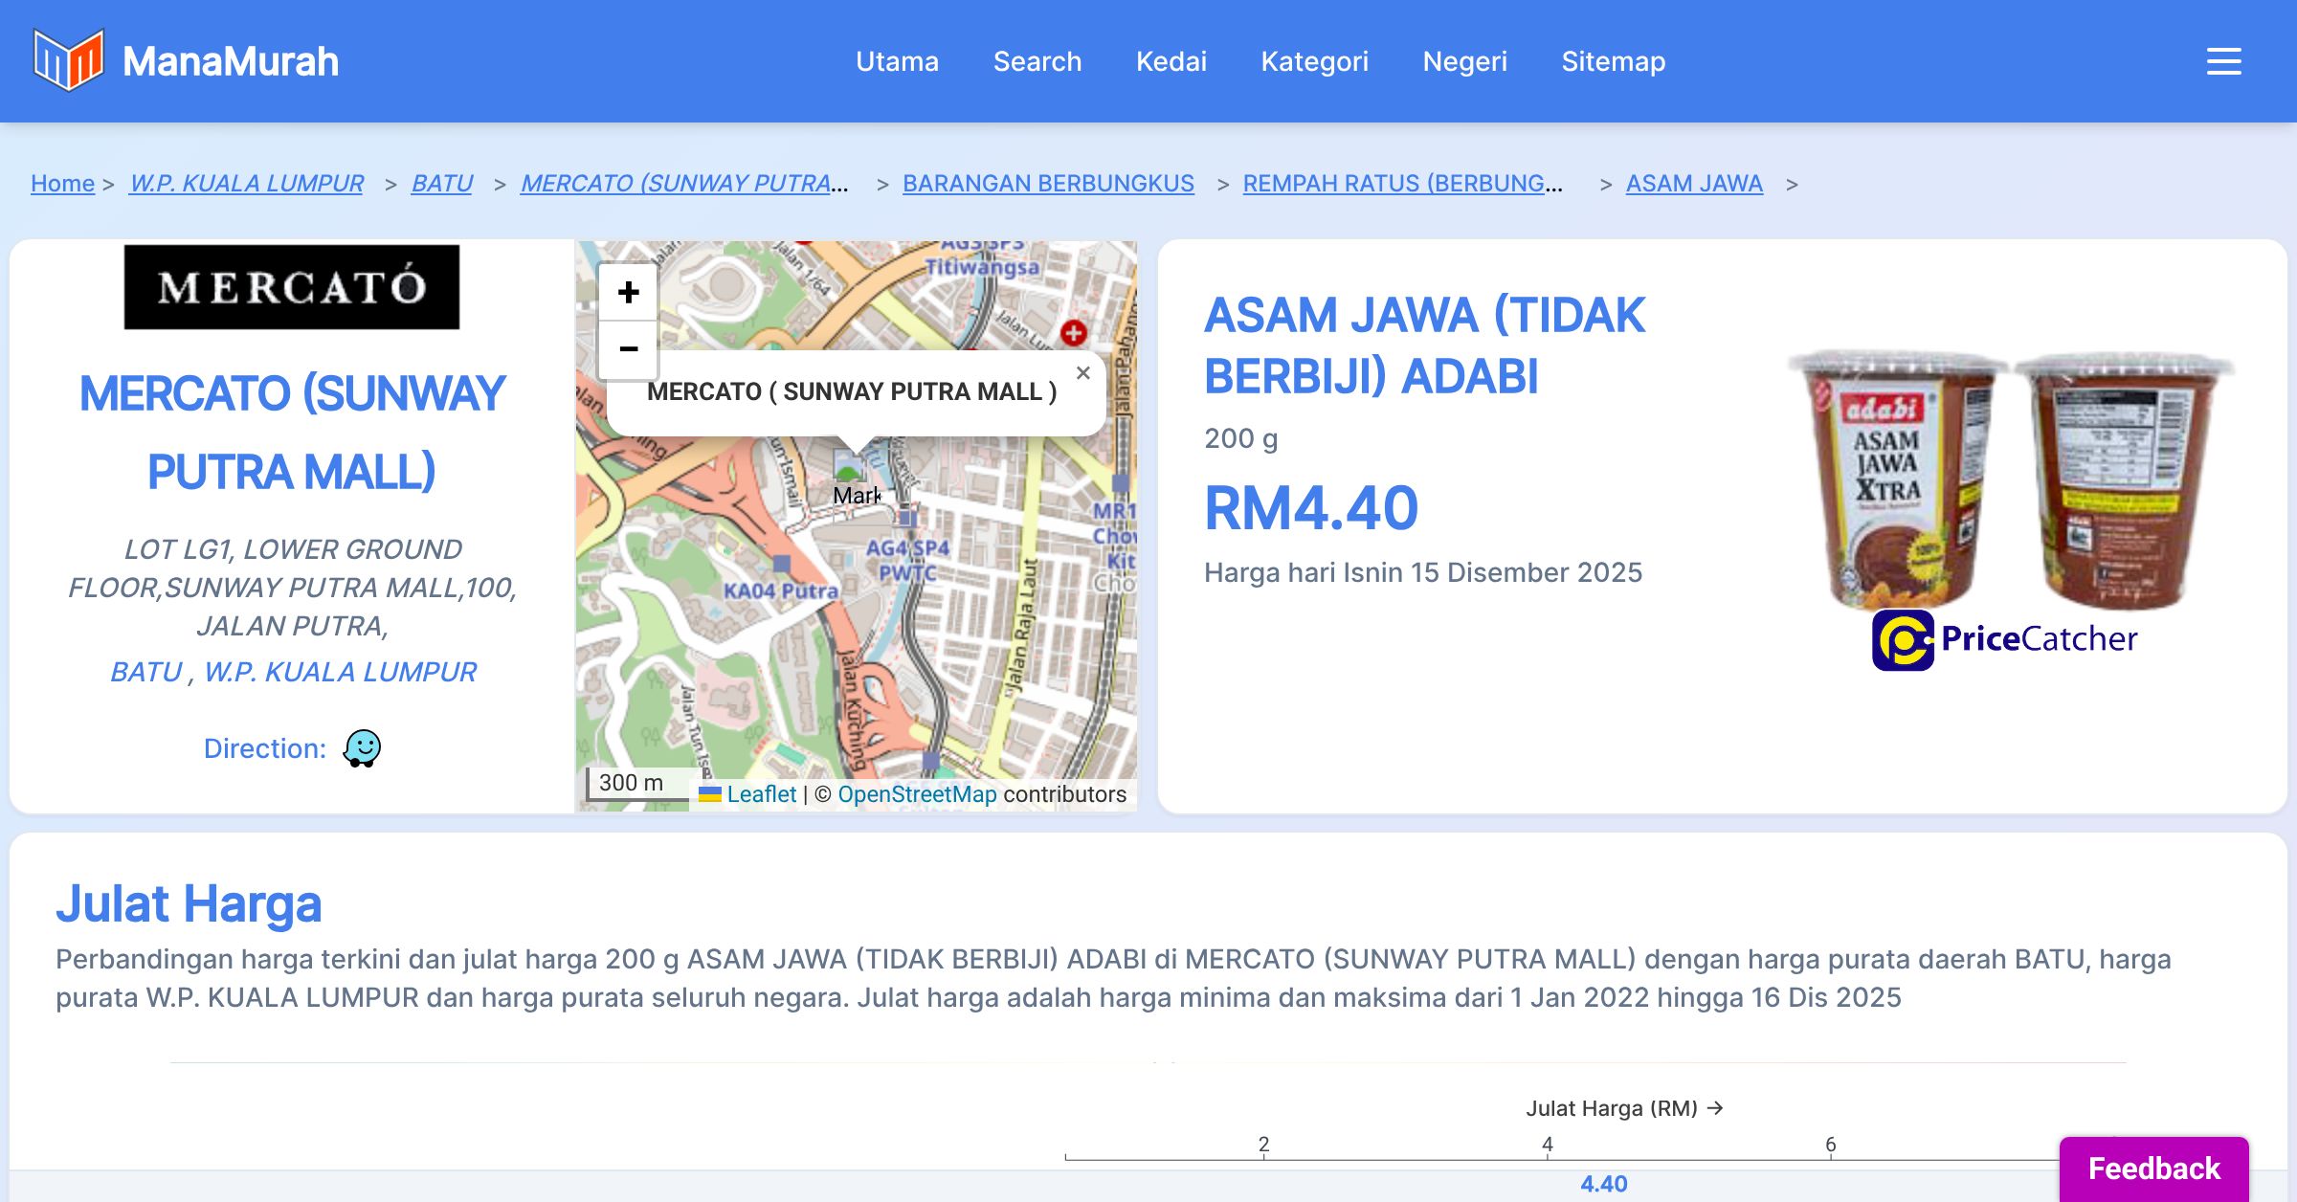The height and width of the screenshot is (1202, 2297).
Task: Open the Asam Jawa product image
Action: [2008, 479]
